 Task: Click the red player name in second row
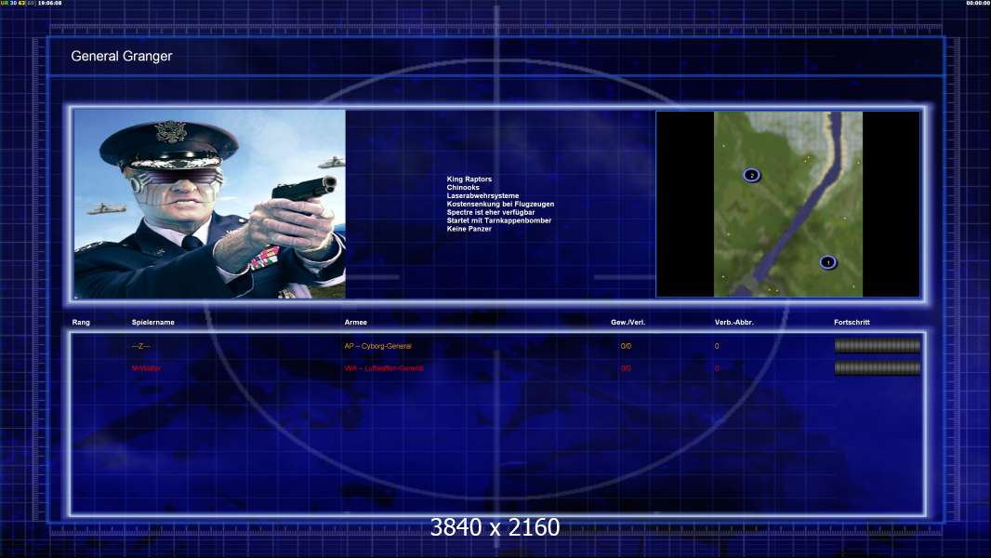[146, 368]
